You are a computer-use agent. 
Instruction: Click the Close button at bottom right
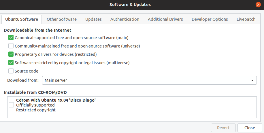[249, 128]
